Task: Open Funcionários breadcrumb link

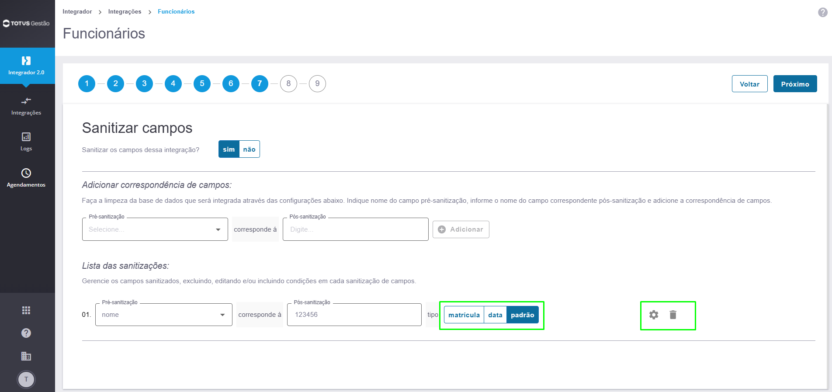Action: pos(176,11)
